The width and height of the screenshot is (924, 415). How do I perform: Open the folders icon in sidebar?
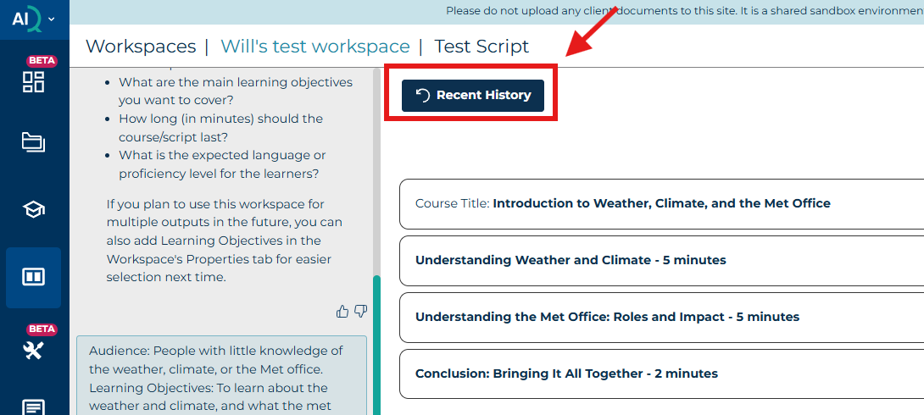point(34,142)
